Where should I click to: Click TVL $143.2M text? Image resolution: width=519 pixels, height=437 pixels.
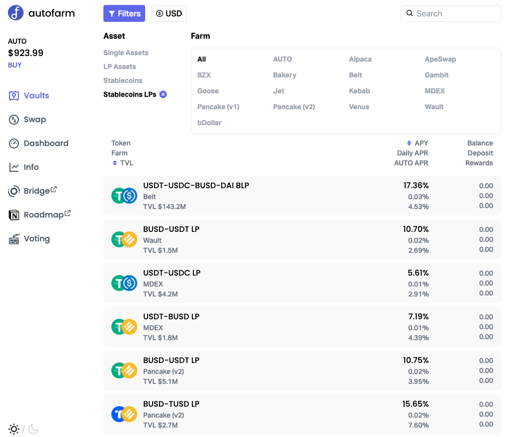point(165,207)
